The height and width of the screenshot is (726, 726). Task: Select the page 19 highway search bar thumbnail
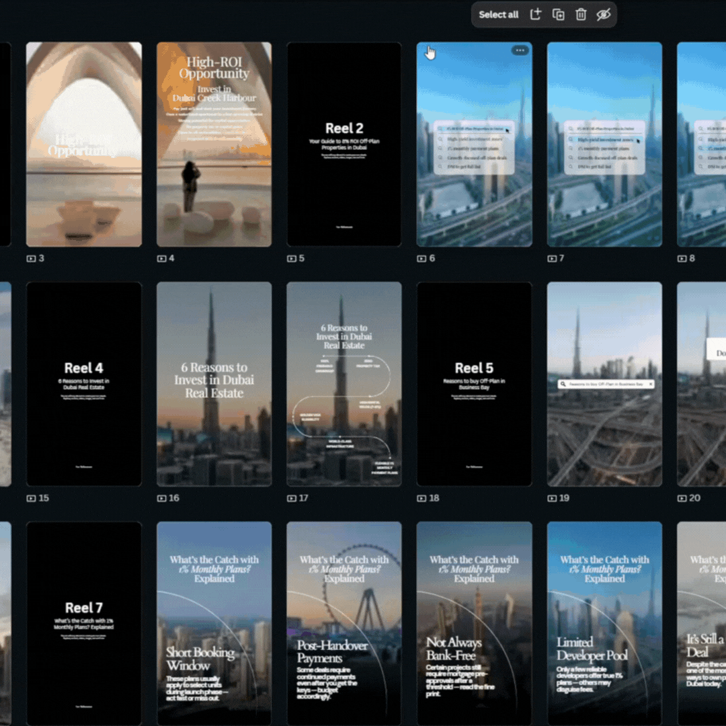[604, 384]
